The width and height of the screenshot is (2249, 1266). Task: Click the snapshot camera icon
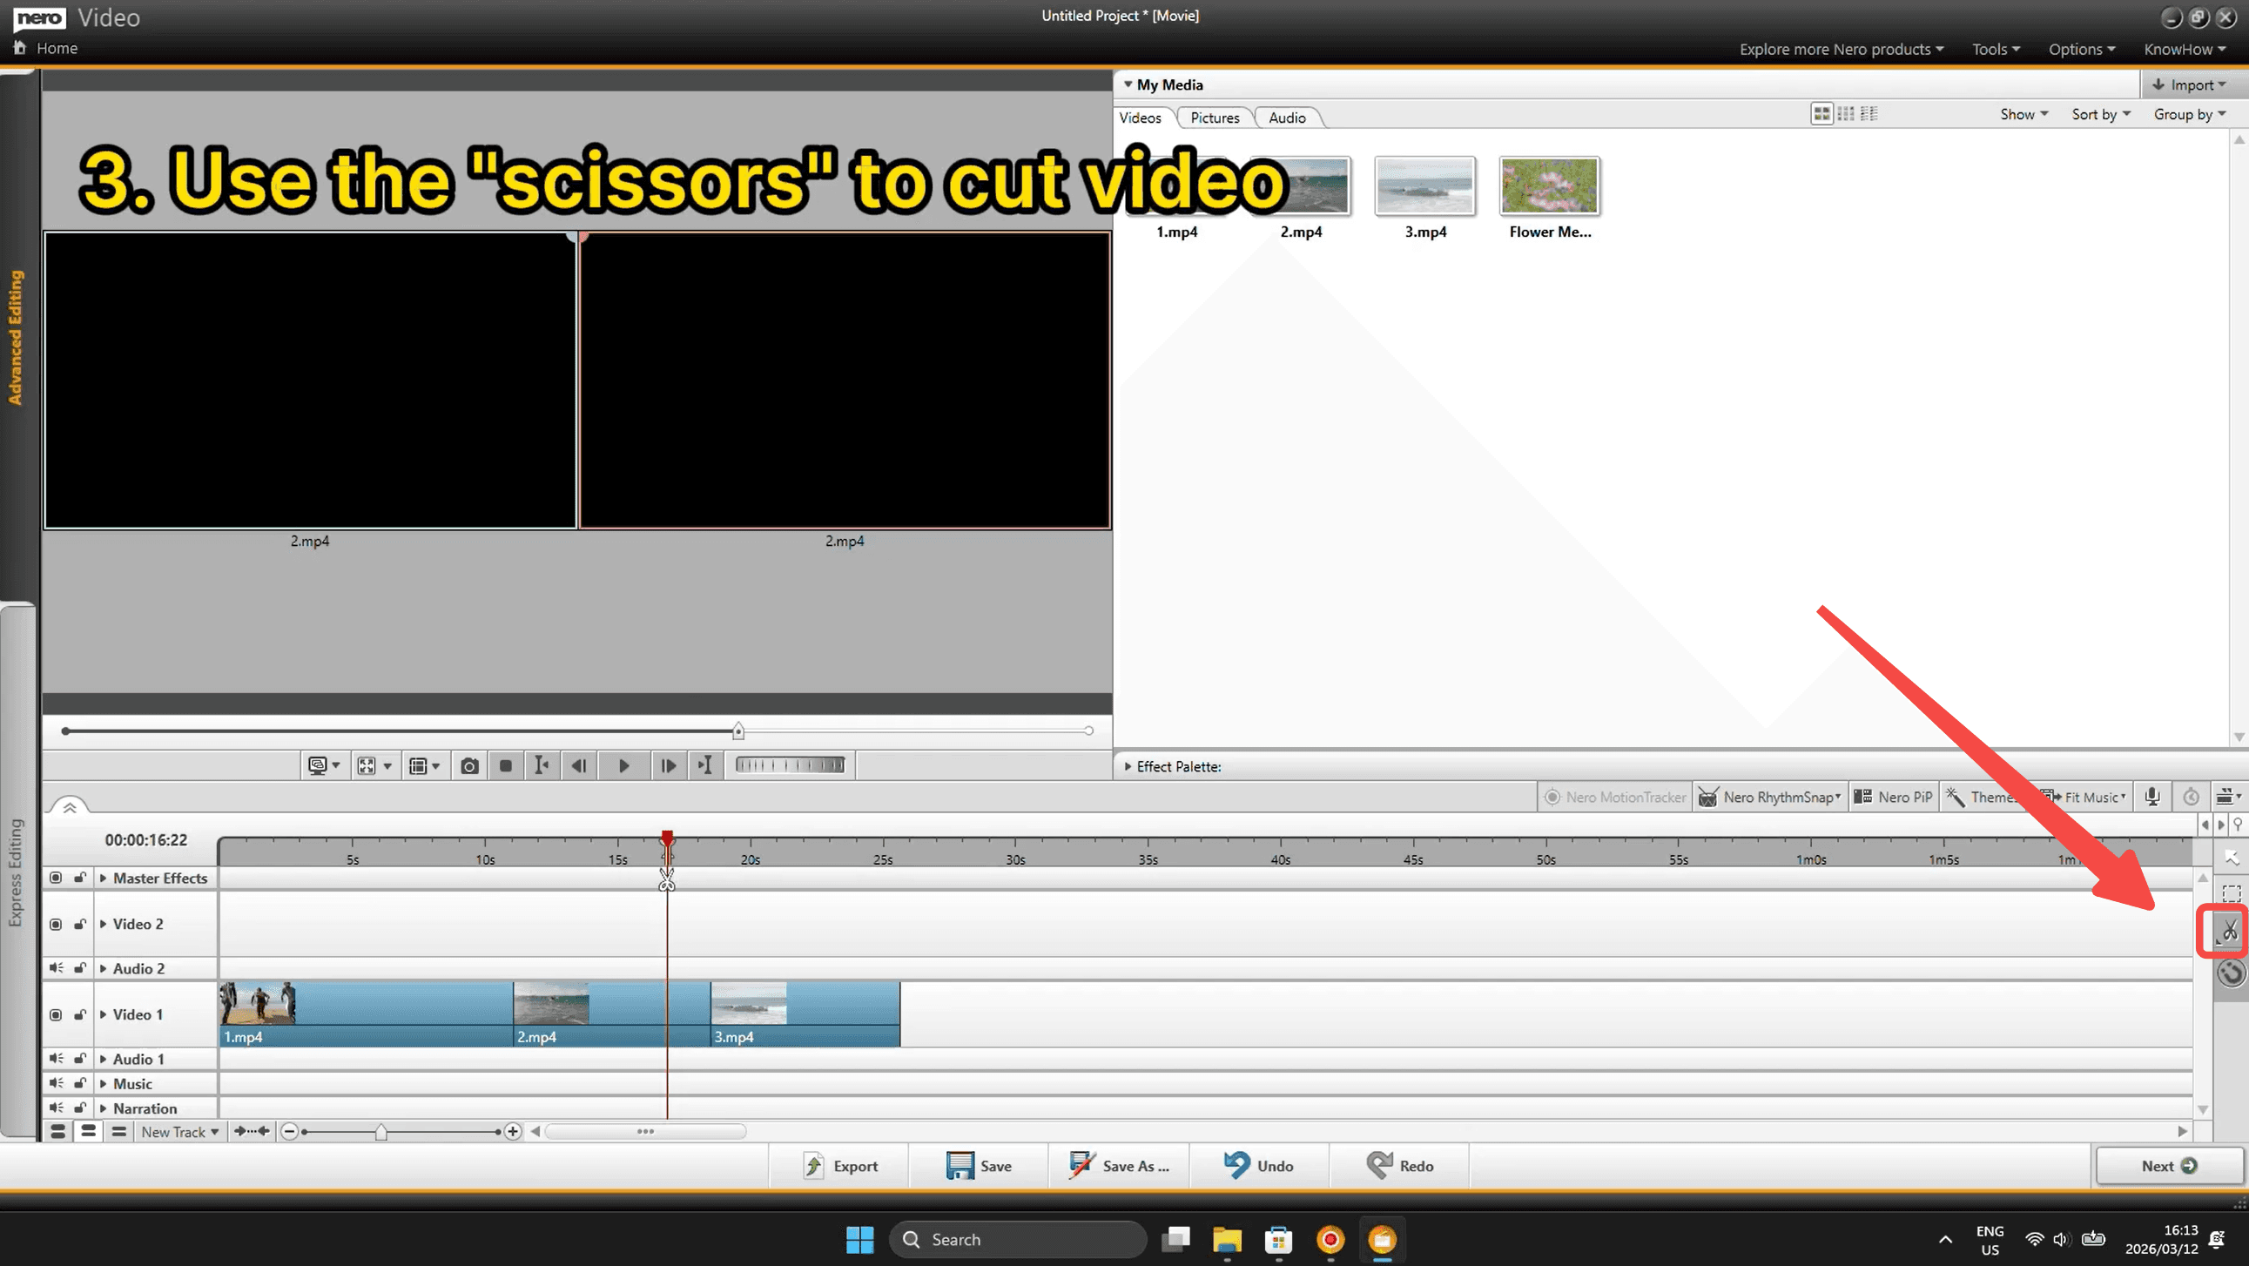tap(469, 765)
